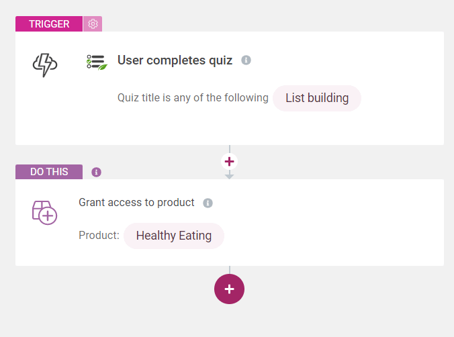Click the product box action icon

pos(44,212)
